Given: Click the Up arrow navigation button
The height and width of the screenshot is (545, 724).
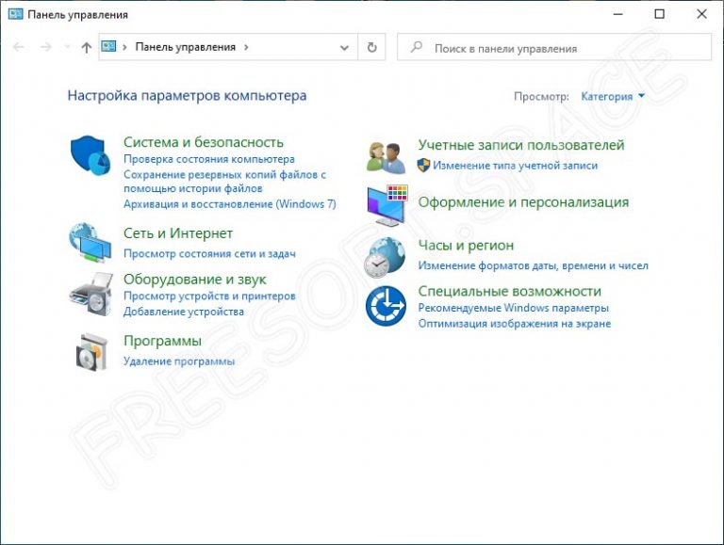Looking at the screenshot, I should click(87, 47).
